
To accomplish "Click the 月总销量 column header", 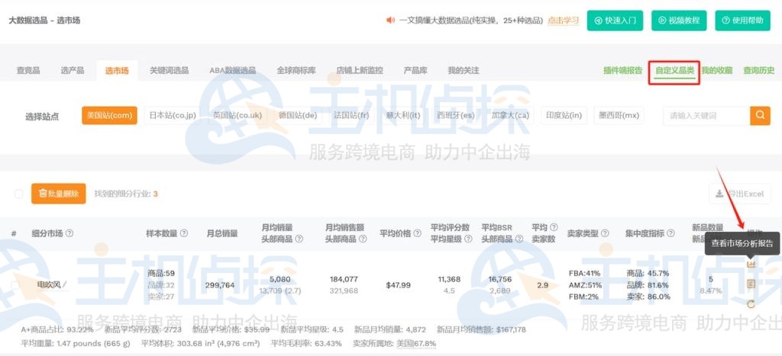I will pos(222,233).
